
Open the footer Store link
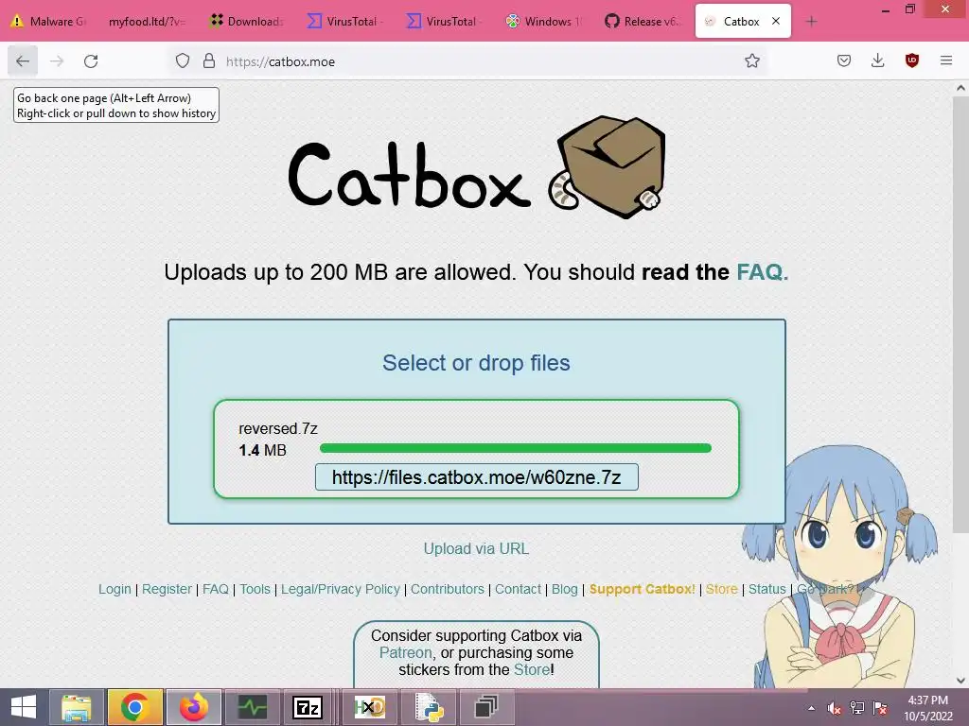tap(722, 589)
